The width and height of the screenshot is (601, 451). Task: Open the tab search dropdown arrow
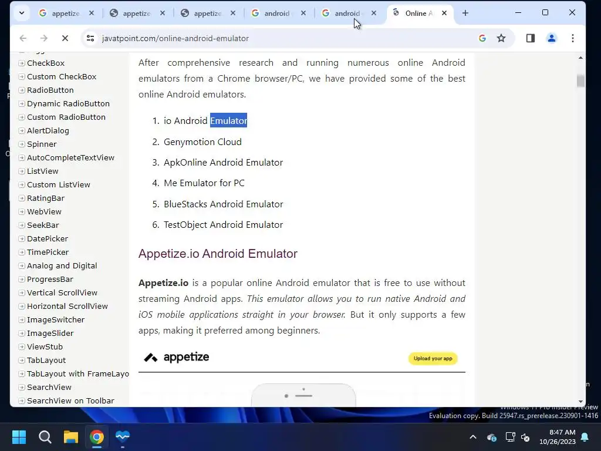pyautogui.click(x=22, y=13)
